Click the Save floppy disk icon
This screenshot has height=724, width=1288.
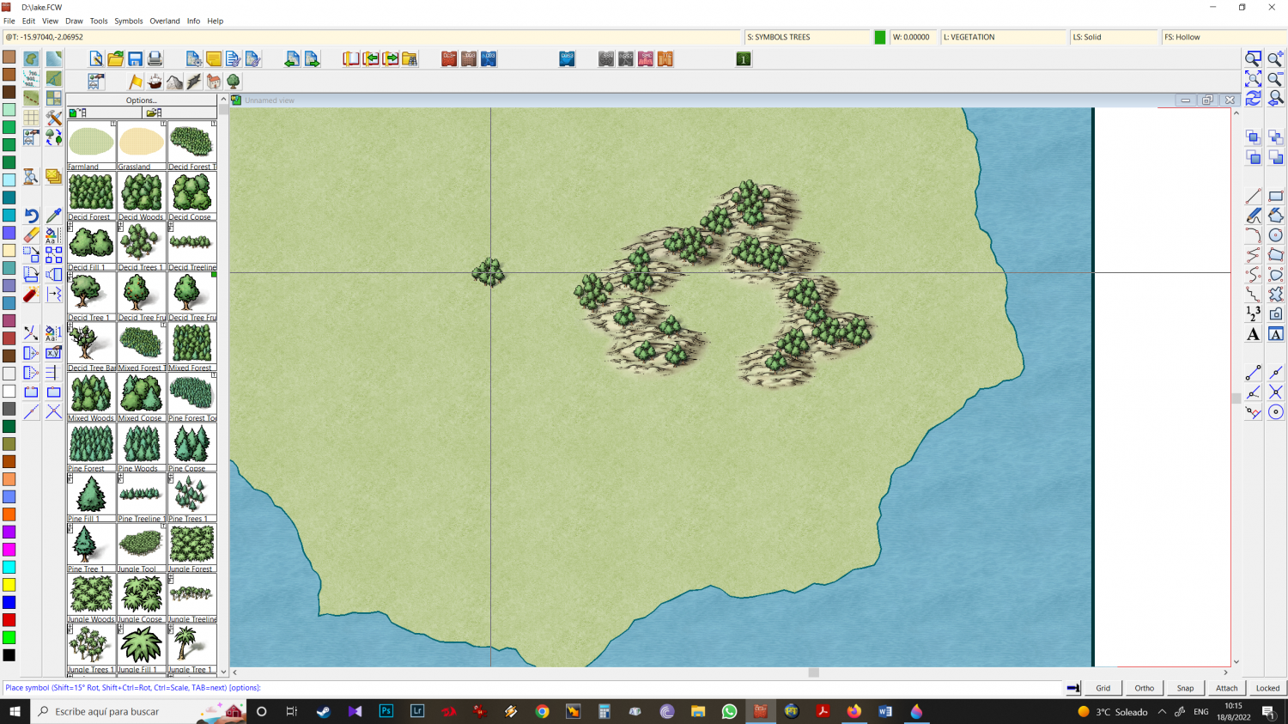pos(136,58)
